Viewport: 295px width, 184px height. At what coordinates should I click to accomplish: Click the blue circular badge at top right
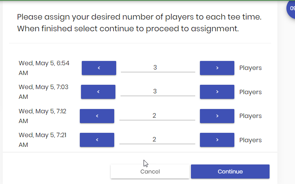click(291, 9)
